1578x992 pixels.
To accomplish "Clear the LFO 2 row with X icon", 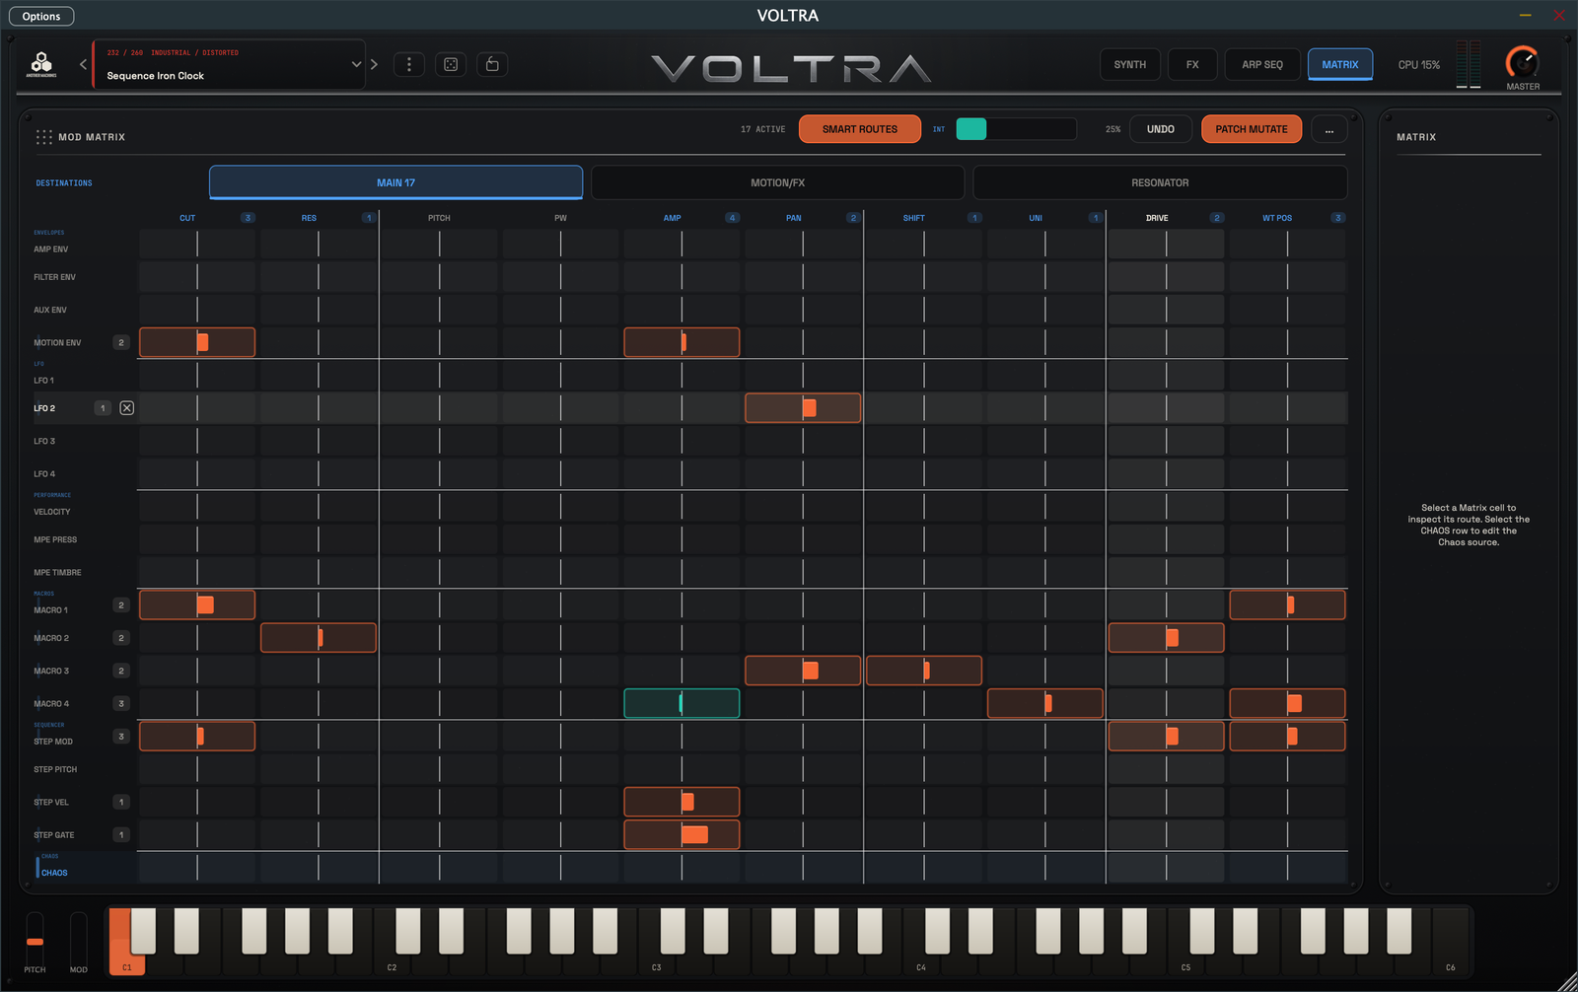I will click(x=127, y=408).
